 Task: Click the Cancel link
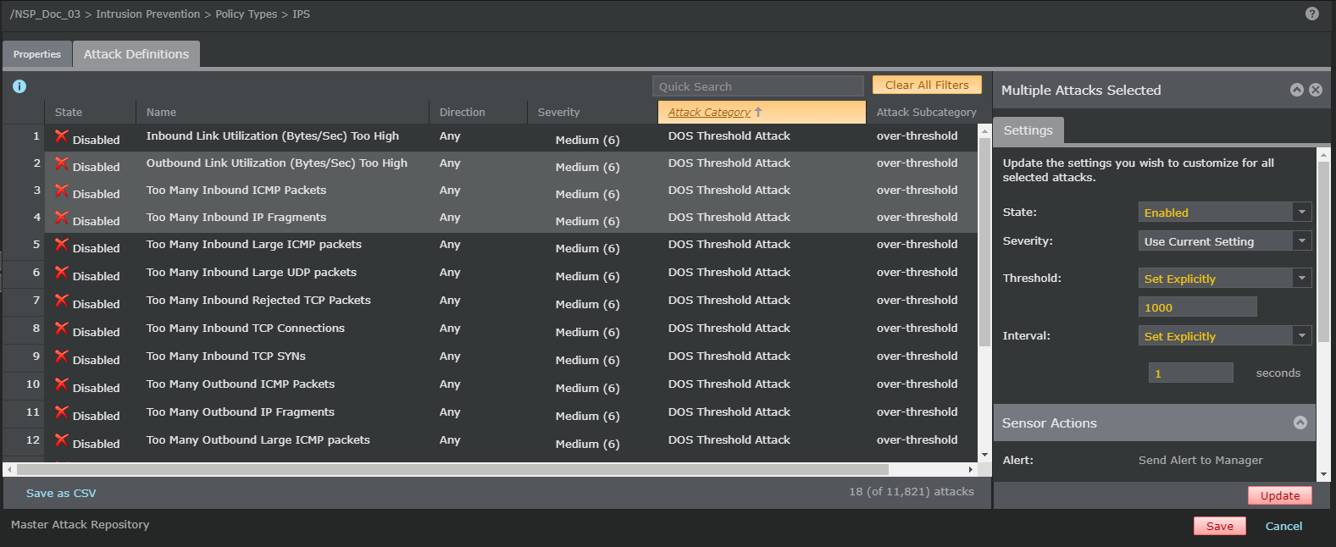1283,526
